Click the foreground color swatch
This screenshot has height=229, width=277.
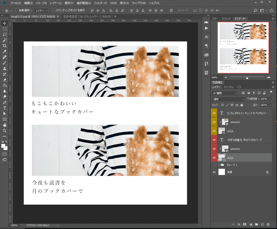pos(3,146)
